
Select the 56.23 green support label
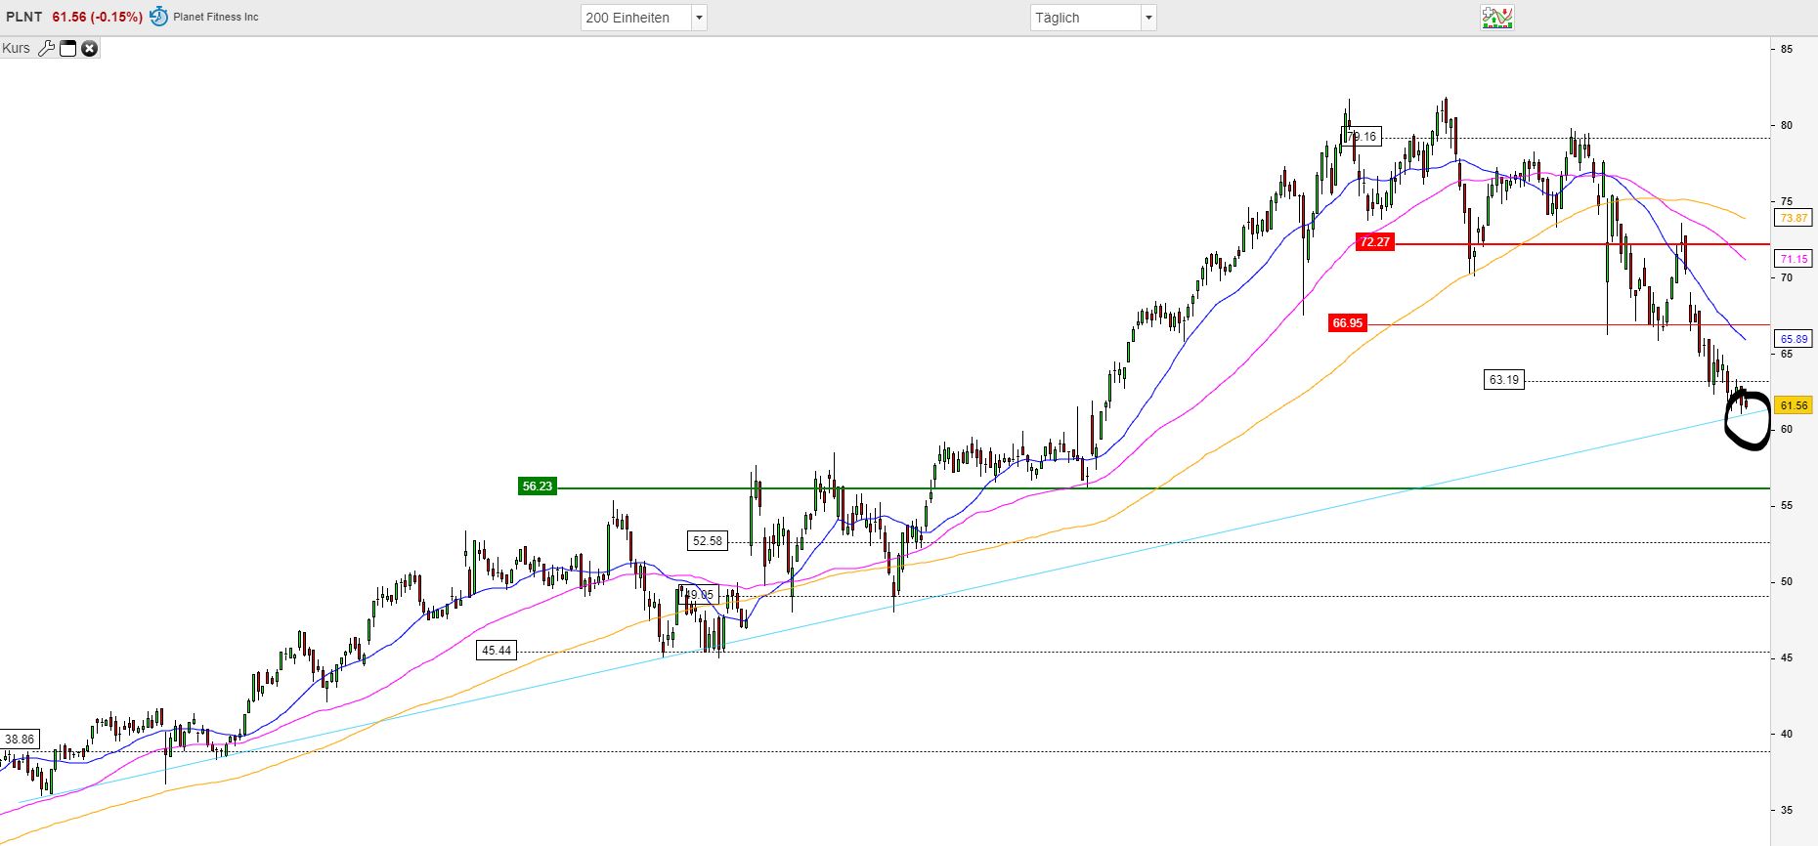(x=538, y=486)
